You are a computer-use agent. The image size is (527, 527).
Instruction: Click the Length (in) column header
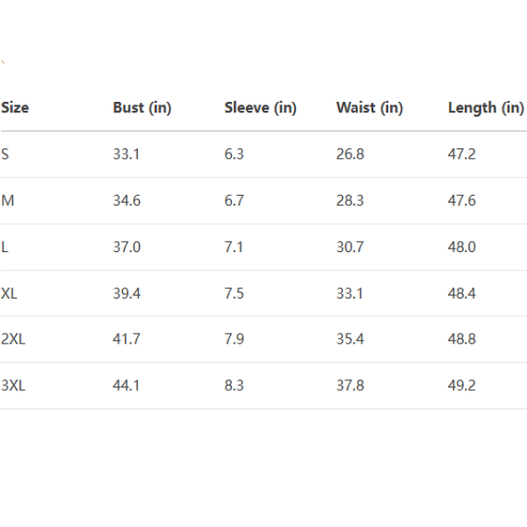pyautogui.click(x=486, y=108)
